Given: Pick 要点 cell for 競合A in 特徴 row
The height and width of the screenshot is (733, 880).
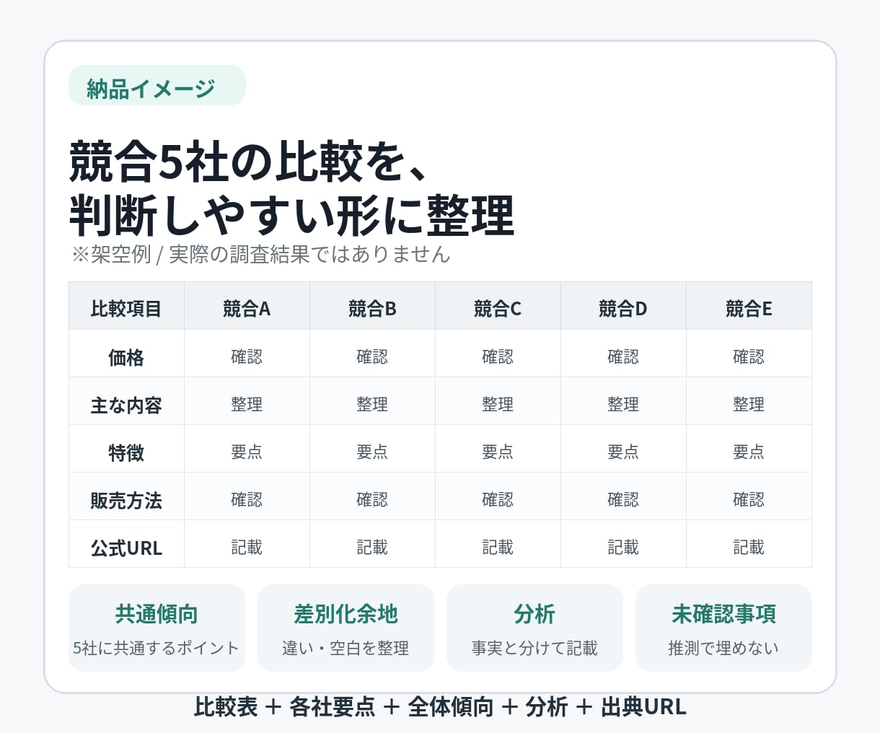Looking at the screenshot, I should pyautogui.click(x=247, y=449).
